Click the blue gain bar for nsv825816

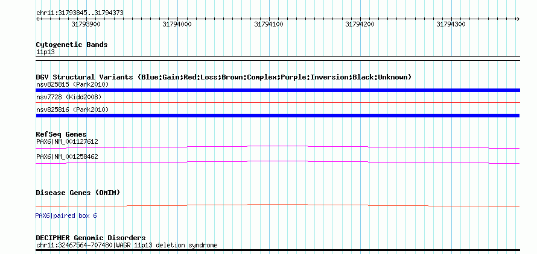tap(278, 116)
